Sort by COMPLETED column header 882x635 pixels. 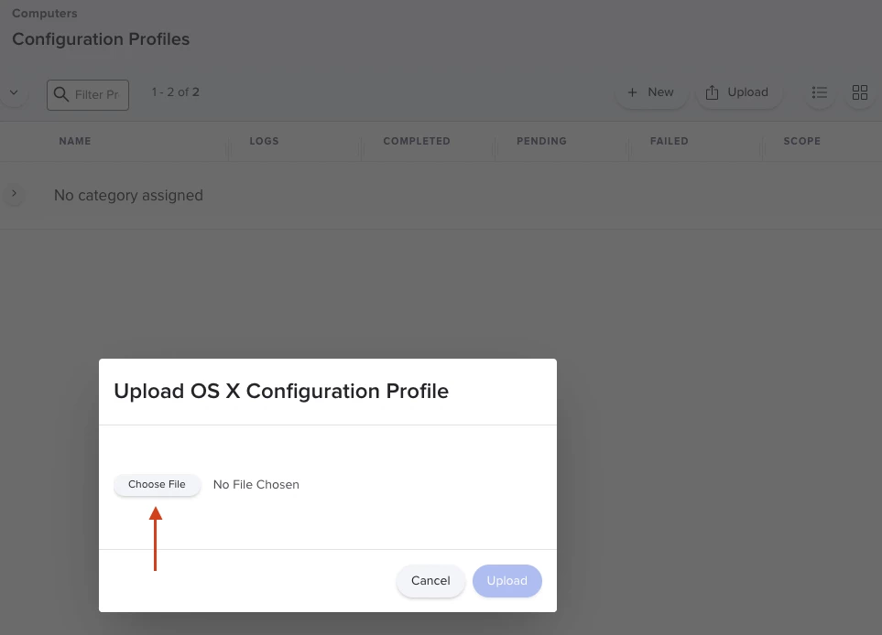pos(417,141)
